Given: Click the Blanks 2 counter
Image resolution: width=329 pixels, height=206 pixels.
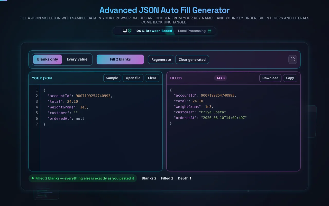Looking at the screenshot, I should click(149, 178).
